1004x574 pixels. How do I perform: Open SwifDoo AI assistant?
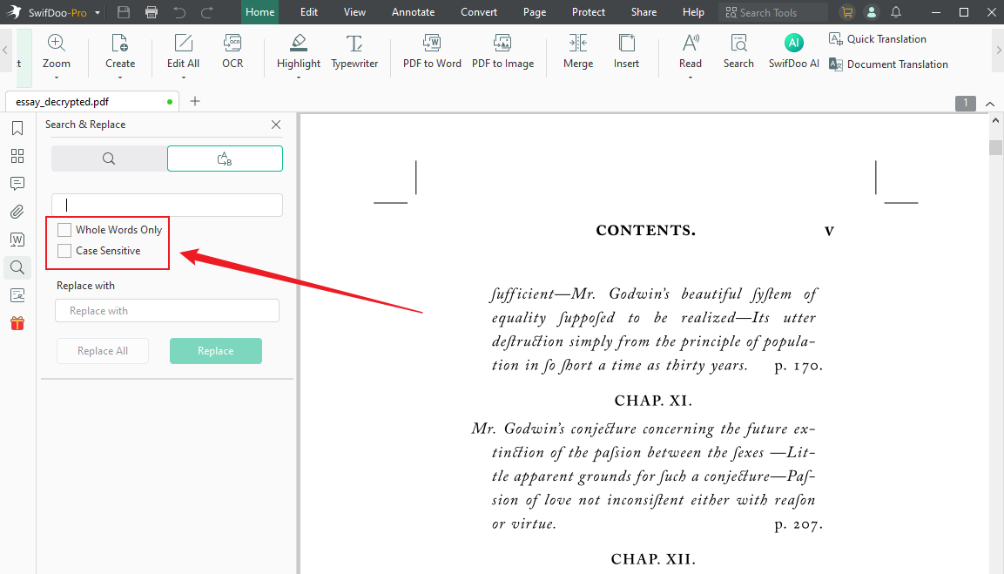(x=793, y=51)
